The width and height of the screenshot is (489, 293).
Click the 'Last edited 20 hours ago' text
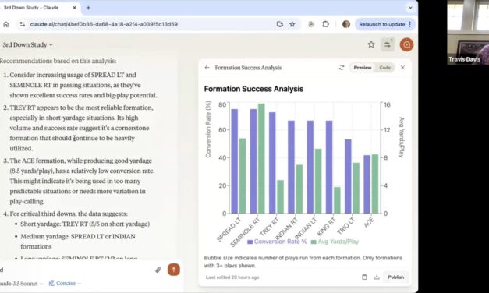232,277
